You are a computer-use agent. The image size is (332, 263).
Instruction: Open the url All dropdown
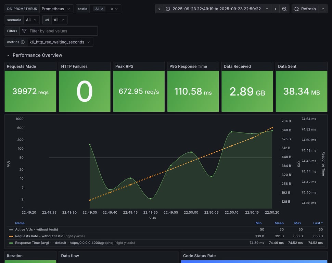[x=59, y=20]
